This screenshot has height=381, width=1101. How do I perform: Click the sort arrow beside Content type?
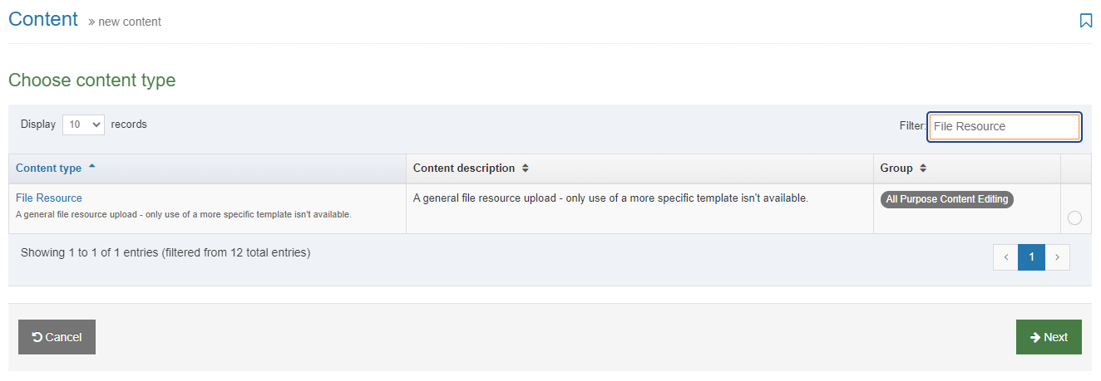(x=91, y=167)
